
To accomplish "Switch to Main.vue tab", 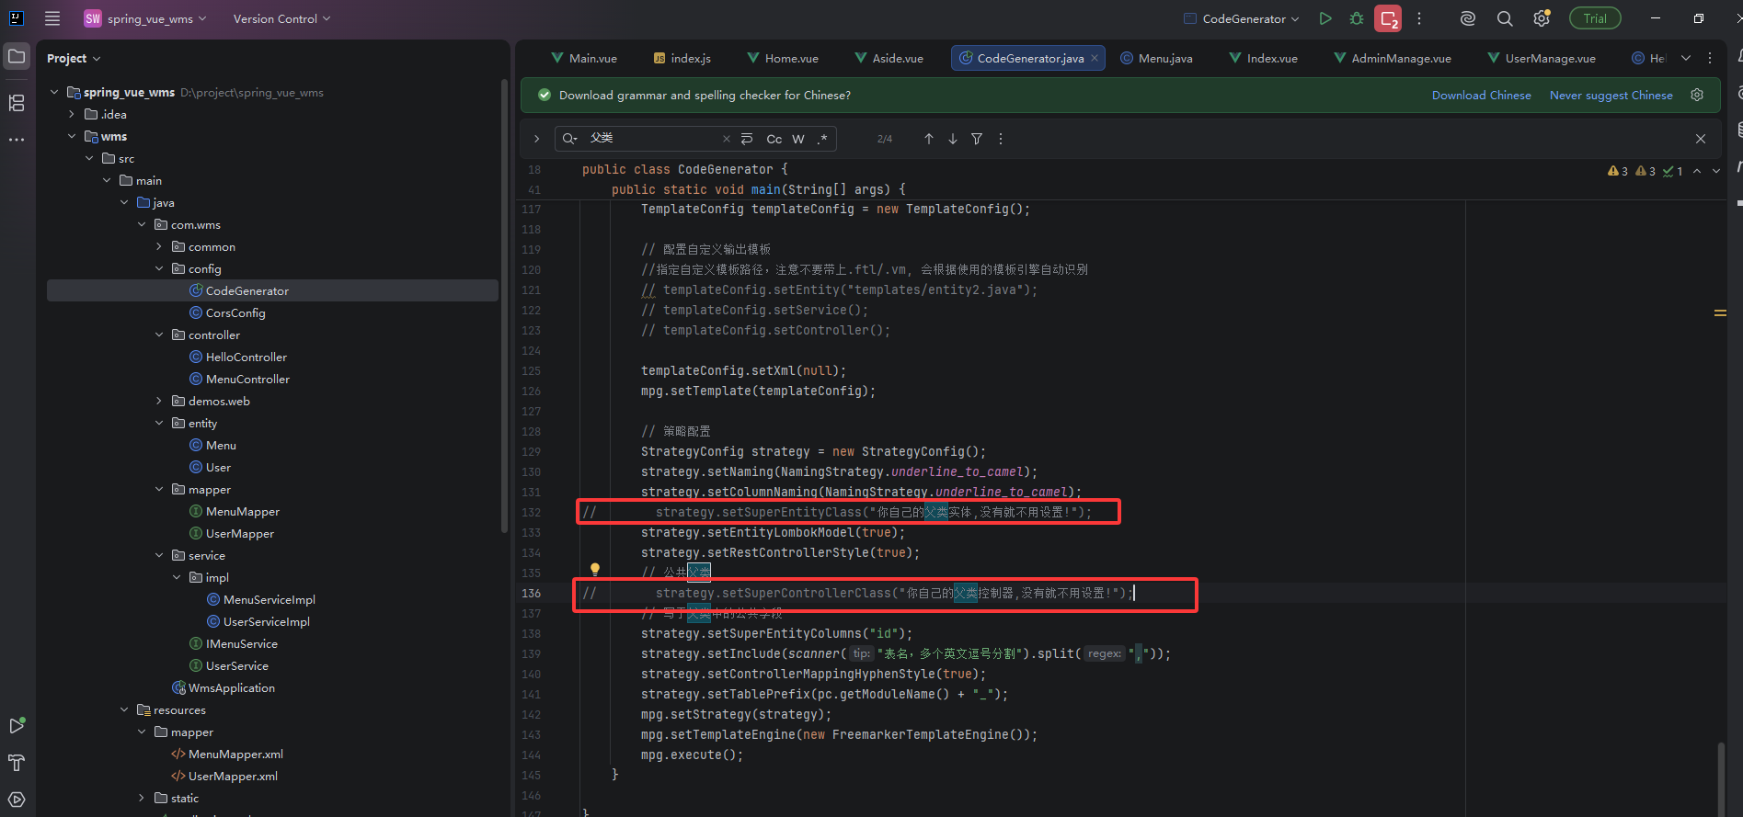I will (x=584, y=58).
